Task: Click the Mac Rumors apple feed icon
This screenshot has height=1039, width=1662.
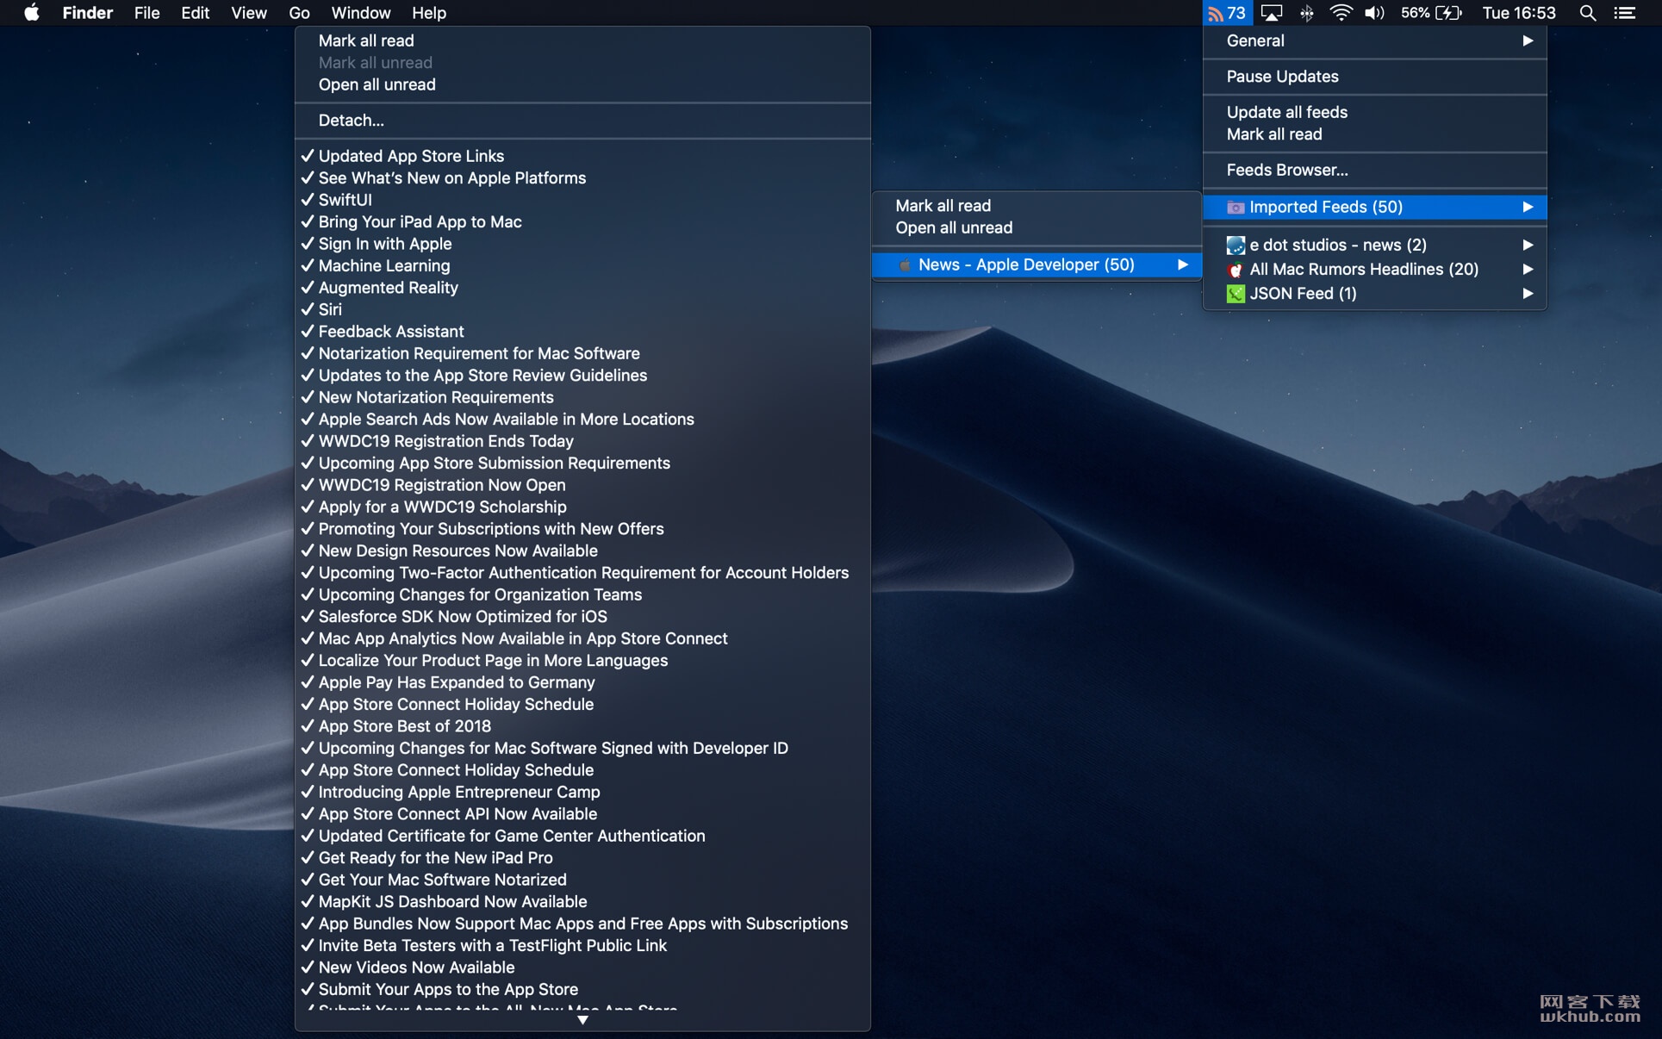Action: pyautogui.click(x=1236, y=270)
